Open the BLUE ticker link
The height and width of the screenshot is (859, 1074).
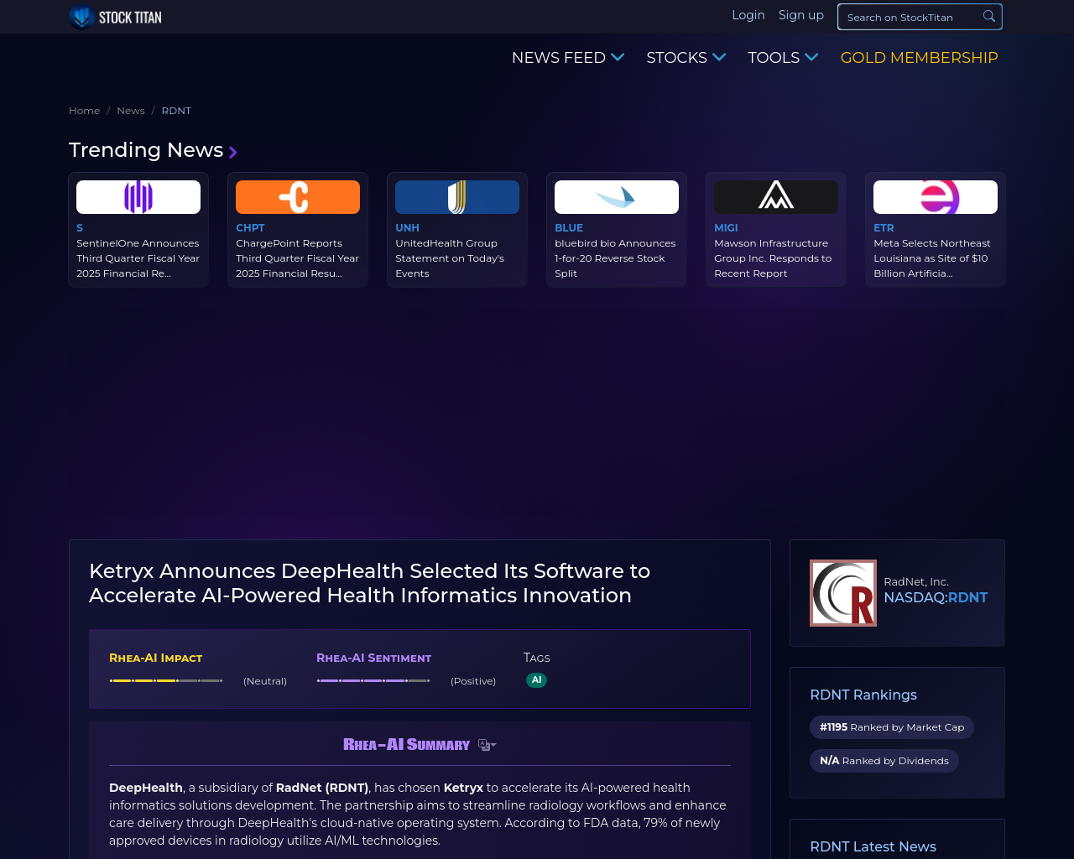tap(569, 228)
